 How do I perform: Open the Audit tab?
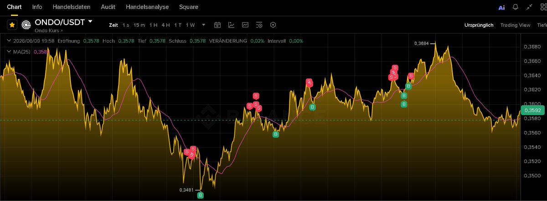click(x=108, y=7)
